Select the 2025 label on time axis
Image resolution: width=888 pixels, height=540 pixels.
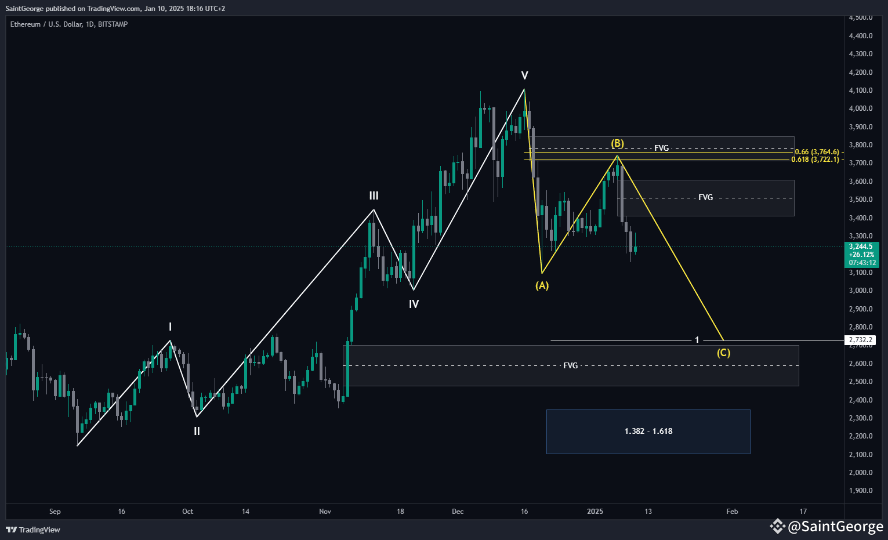point(595,512)
